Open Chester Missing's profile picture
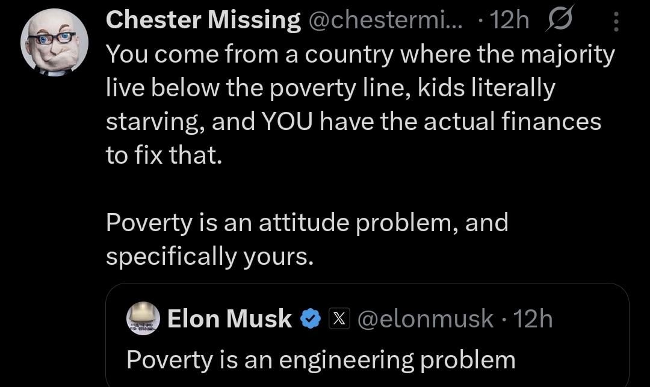 (55, 43)
